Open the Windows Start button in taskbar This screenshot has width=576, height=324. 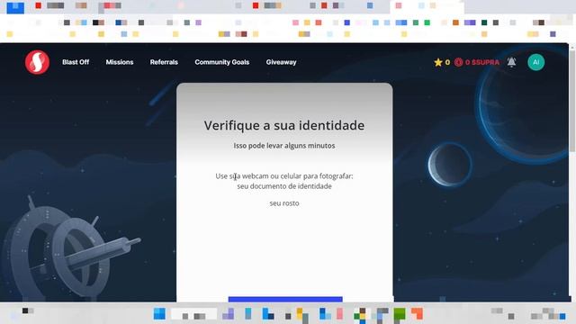(159, 314)
